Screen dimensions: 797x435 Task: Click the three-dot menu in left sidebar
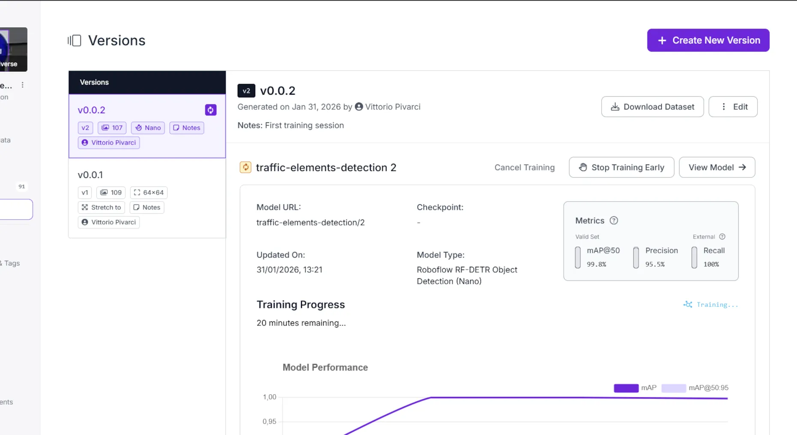23,85
